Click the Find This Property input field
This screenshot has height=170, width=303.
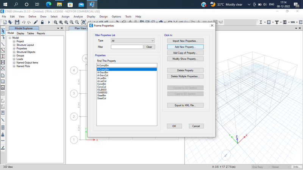[127, 65]
